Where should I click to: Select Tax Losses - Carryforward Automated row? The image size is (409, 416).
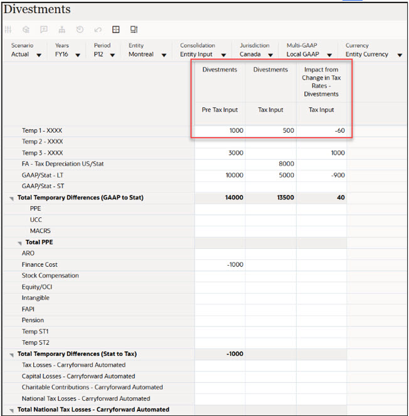click(x=73, y=365)
